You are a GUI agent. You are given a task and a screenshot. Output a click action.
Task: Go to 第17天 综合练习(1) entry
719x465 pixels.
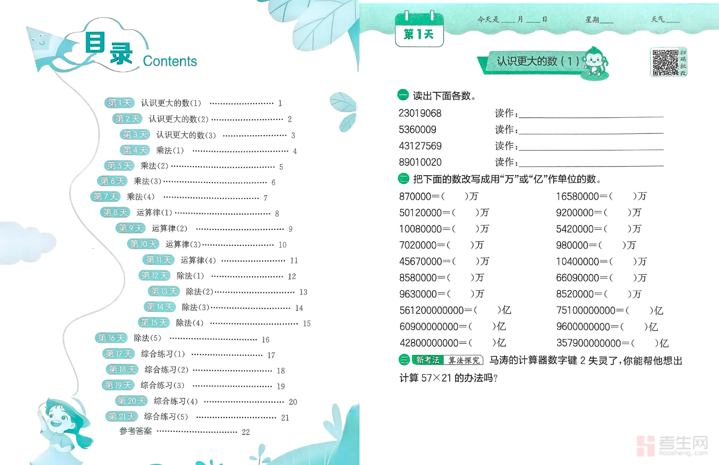click(x=163, y=354)
